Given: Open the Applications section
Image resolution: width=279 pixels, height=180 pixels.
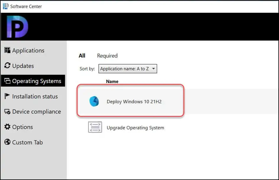Looking at the screenshot, I should [x=24, y=50].
